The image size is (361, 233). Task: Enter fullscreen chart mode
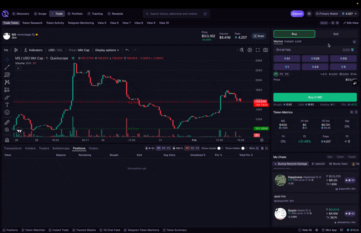point(258,50)
